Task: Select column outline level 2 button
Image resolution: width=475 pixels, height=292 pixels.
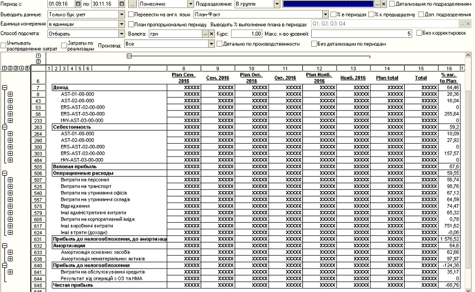Action: pyautogui.click(x=38, y=61)
